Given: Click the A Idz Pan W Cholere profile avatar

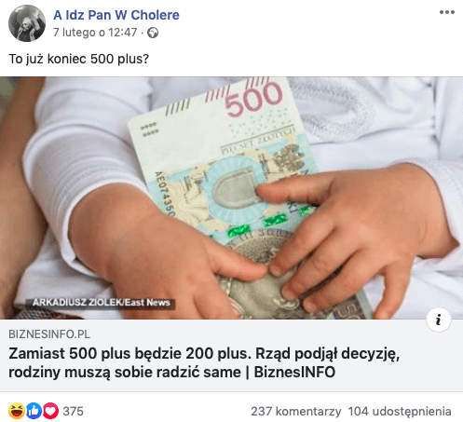Looking at the screenshot, I should pos(27,23).
